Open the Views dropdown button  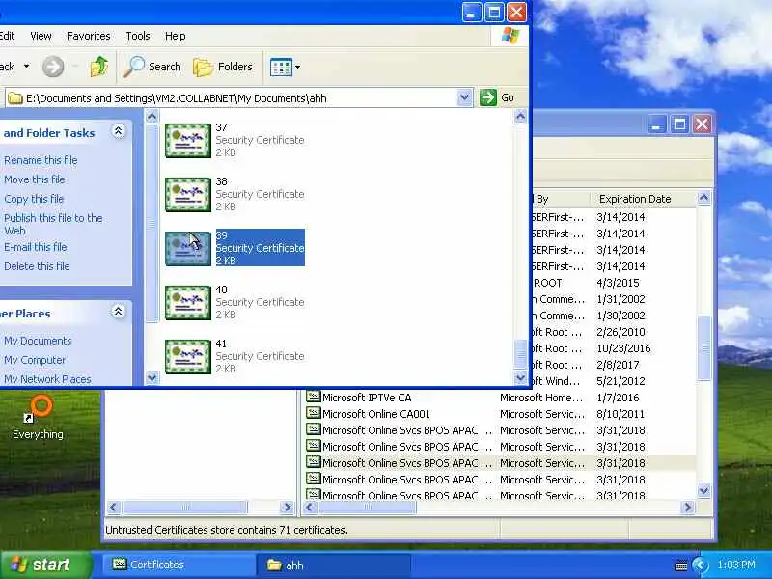pyautogui.click(x=285, y=67)
